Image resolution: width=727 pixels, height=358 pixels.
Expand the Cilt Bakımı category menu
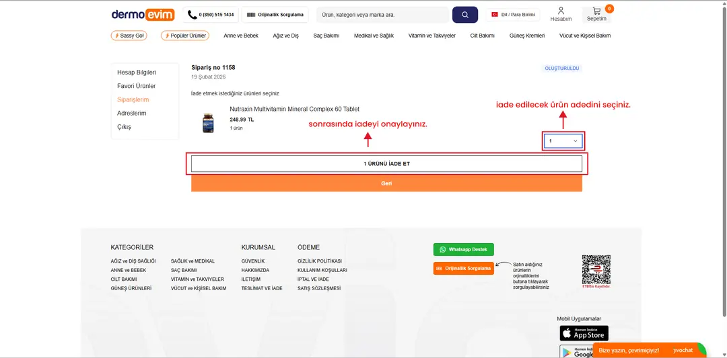[482, 36]
